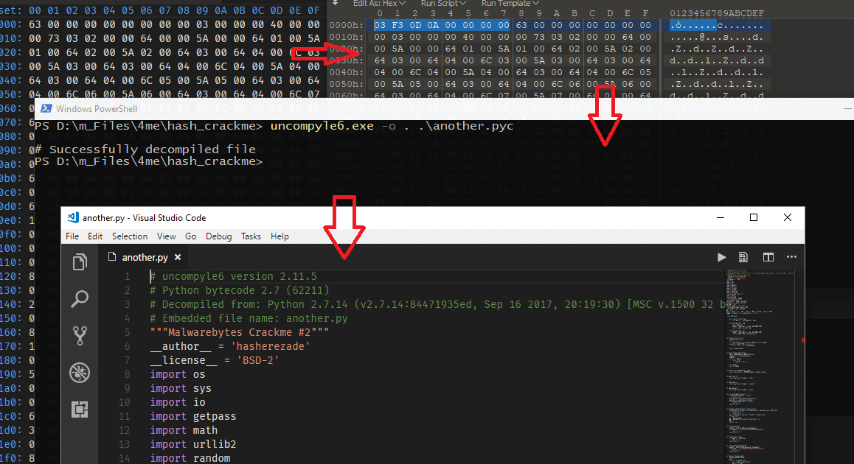
Task: Click the 'another.py - Visual Studio Code' title
Action: (145, 217)
